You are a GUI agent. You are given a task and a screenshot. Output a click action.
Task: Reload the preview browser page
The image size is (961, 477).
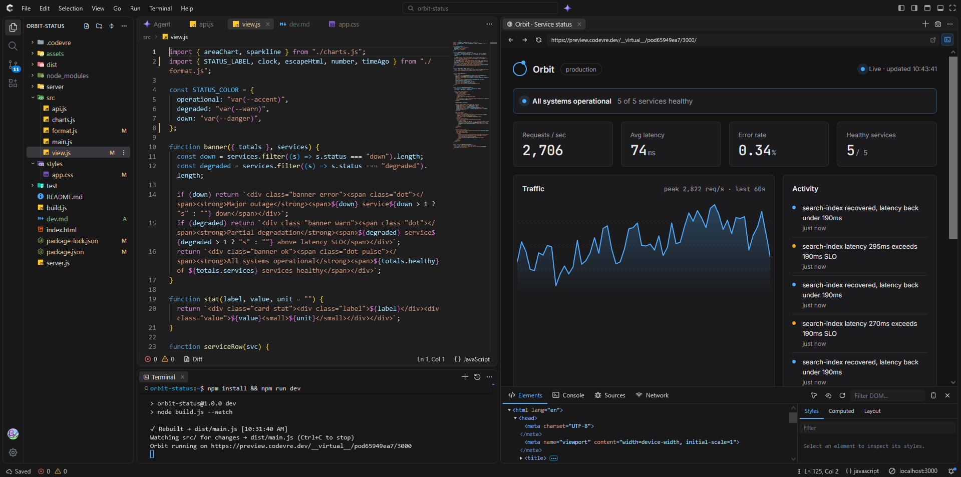[539, 40]
